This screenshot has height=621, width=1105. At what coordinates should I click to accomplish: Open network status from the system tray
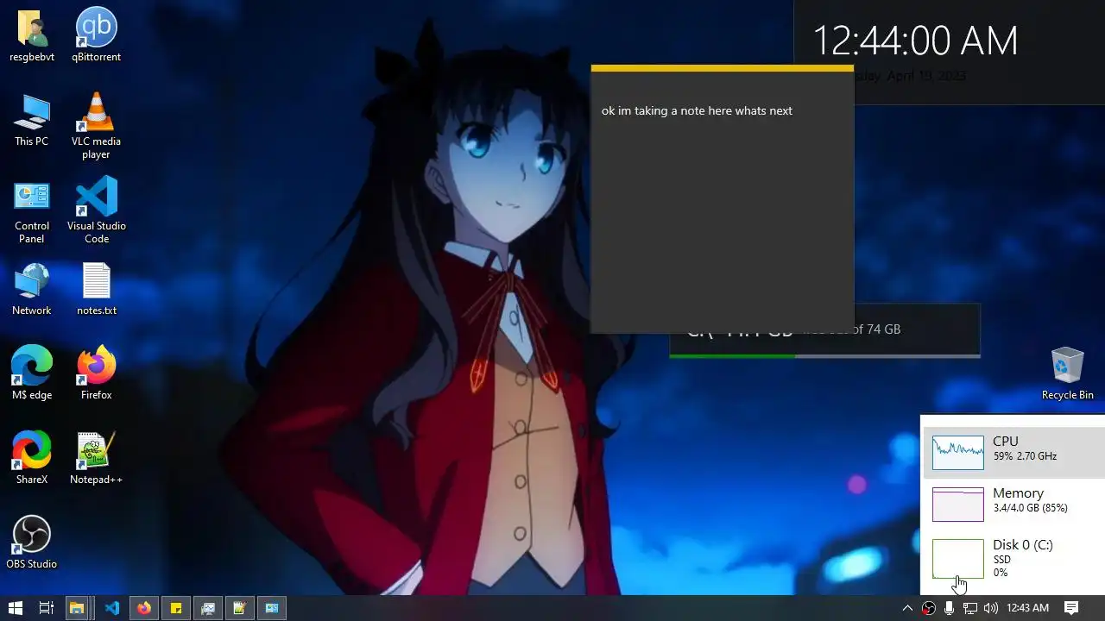(969, 608)
